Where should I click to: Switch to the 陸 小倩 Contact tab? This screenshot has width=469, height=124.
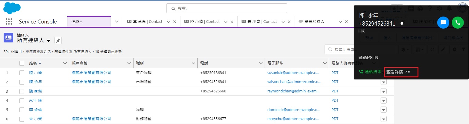(204, 22)
